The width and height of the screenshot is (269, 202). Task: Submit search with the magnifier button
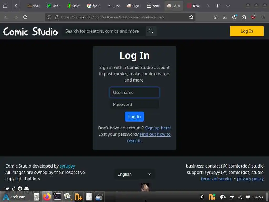click(x=151, y=31)
